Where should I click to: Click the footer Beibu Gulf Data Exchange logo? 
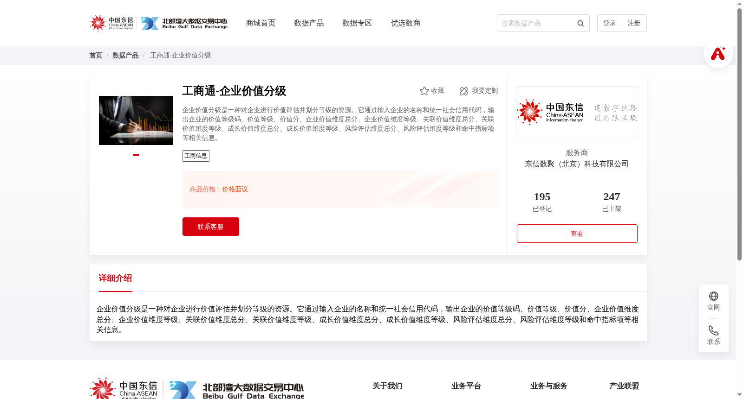pos(237,390)
